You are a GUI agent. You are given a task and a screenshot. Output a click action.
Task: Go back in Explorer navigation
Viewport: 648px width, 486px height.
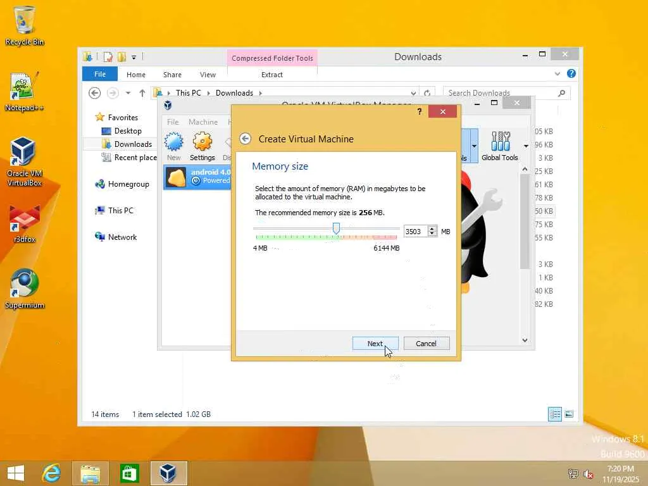pyautogui.click(x=95, y=93)
